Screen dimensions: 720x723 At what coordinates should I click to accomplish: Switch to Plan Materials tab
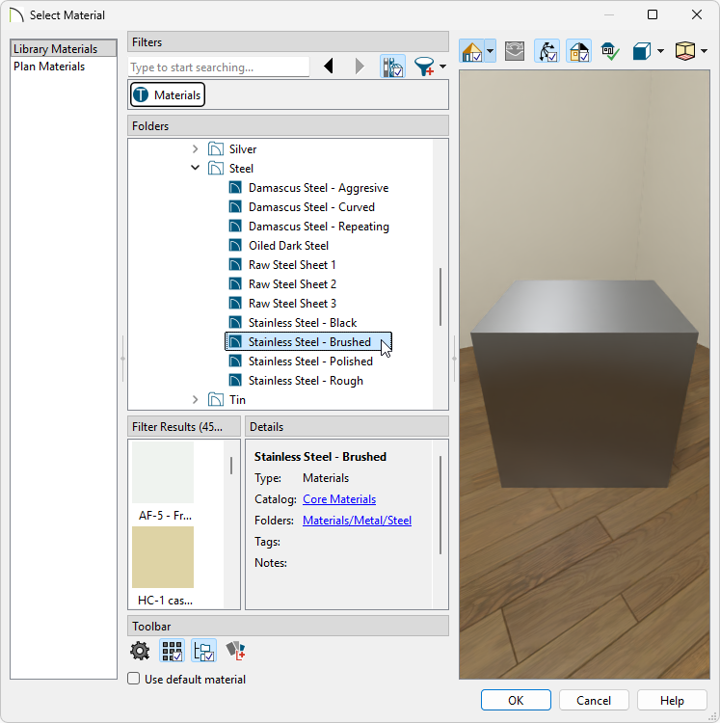click(49, 66)
